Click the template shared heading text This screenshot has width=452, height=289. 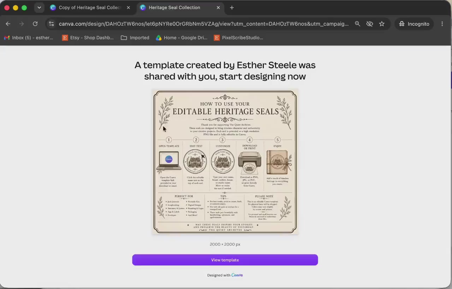[x=225, y=70]
